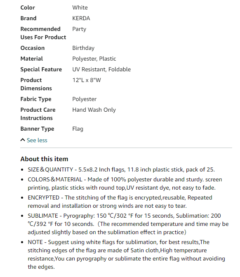Click the Product Dimensions value 12"L x 8"W

pos(87,80)
